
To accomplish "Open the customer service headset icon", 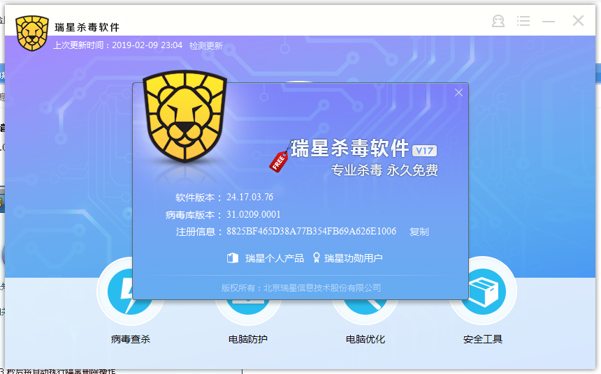I will coord(498,21).
